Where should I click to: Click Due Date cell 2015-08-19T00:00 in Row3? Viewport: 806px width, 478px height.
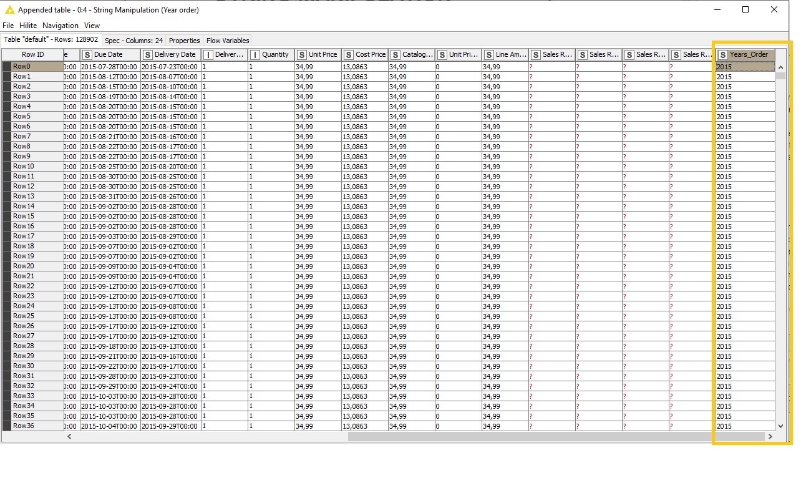[110, 97]
